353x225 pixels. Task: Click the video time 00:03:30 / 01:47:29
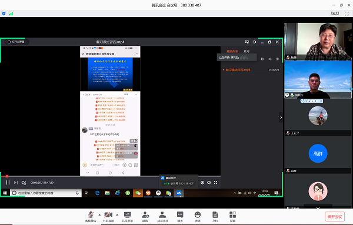tap(42, 183)
